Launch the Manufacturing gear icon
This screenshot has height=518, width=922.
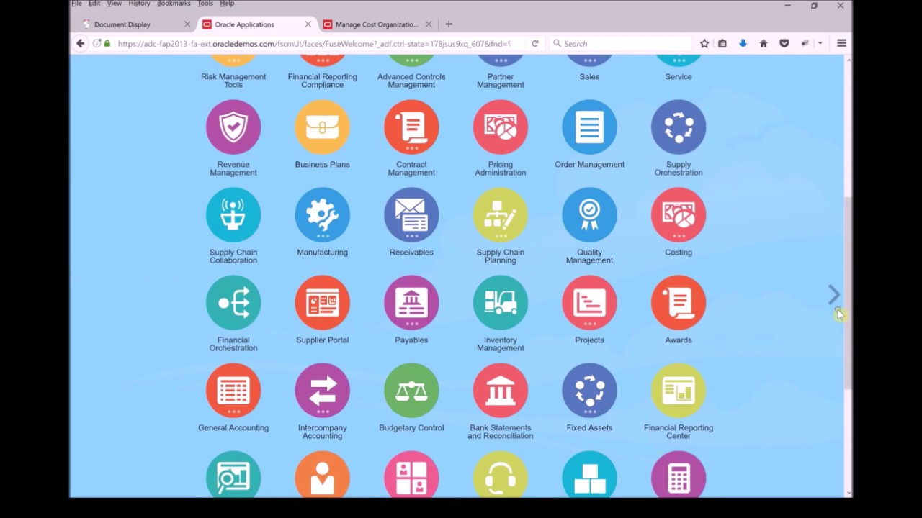[x=322, y=214]
